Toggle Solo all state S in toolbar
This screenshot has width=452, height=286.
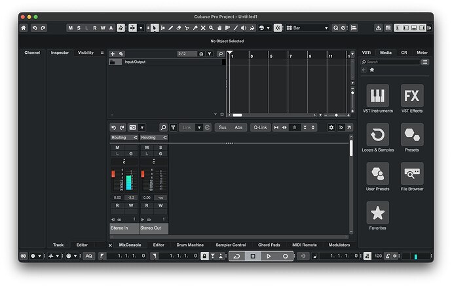[79, 28]
